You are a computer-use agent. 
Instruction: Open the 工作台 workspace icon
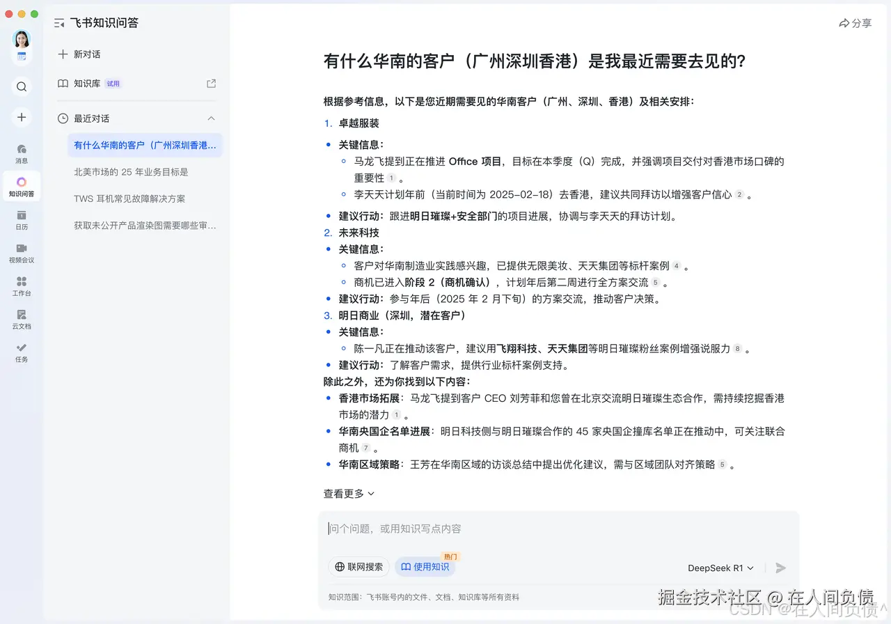coord(21,286)
